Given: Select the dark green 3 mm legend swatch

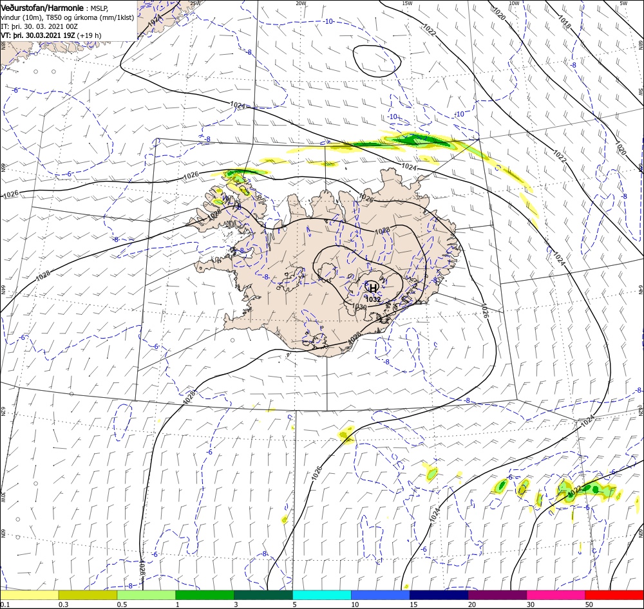Looking at the screenshot, I should (x=263, y=595).
